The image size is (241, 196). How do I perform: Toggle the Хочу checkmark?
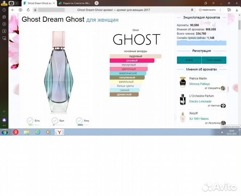[79, 121]
